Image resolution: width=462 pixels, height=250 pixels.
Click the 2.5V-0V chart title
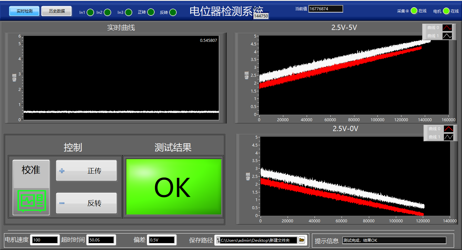tap(346, 128)
